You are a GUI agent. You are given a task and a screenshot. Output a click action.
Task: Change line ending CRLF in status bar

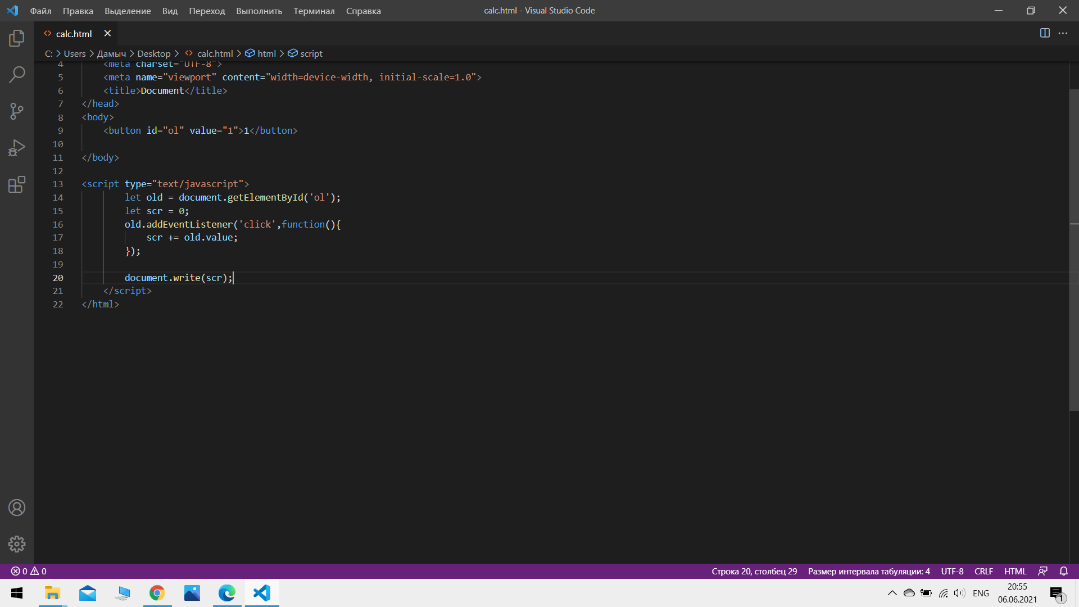[x=983, y=571]
